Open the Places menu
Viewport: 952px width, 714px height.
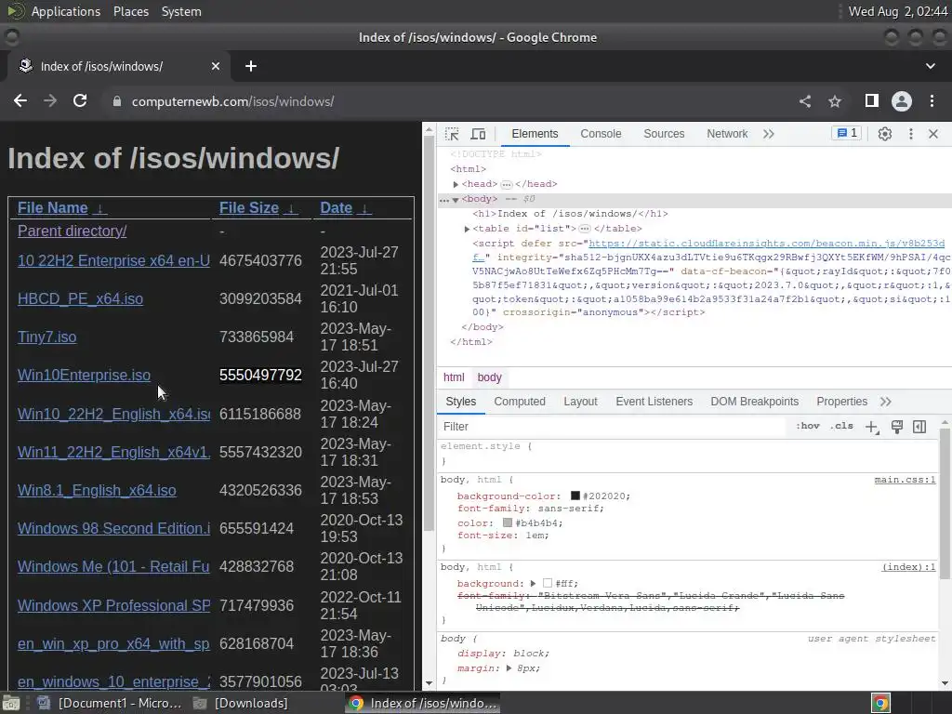click(x=130, y=11)
